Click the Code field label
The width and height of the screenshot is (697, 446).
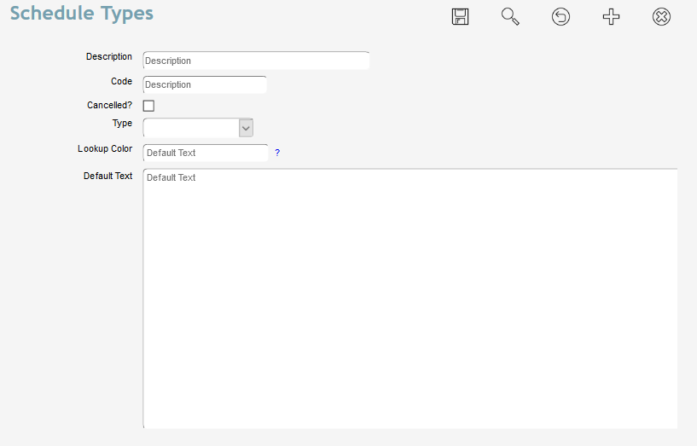(121, 81)
